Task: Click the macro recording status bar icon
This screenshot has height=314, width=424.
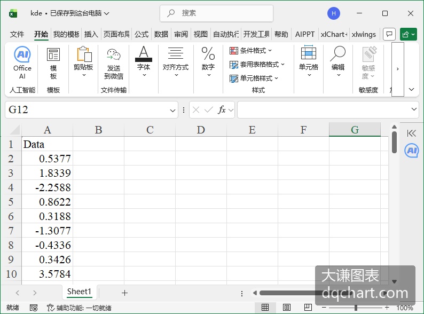Action: (34, 308)
